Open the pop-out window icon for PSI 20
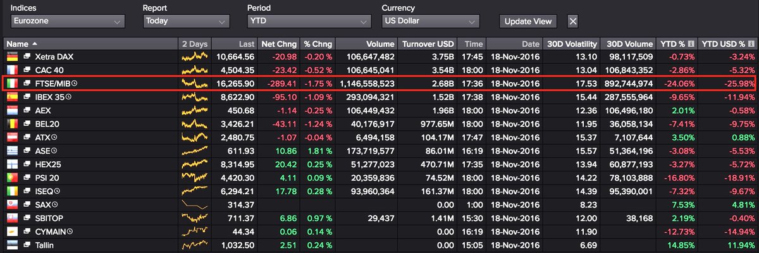Image resolution: width=759 pixels, height=253 pixels. point(27,176)
